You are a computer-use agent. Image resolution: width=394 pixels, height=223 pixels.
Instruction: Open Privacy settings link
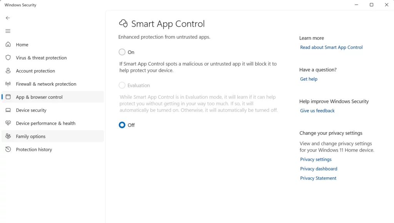316,159
